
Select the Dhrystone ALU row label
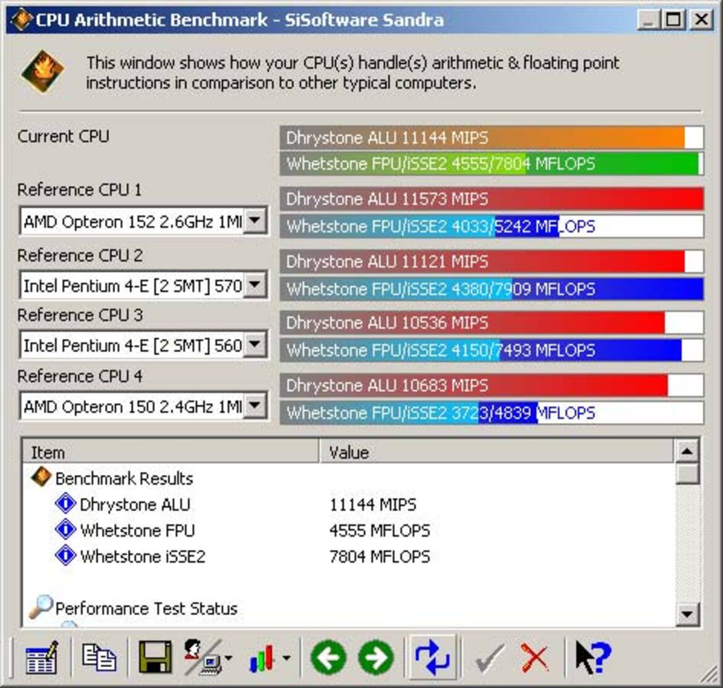pos(135,504)
